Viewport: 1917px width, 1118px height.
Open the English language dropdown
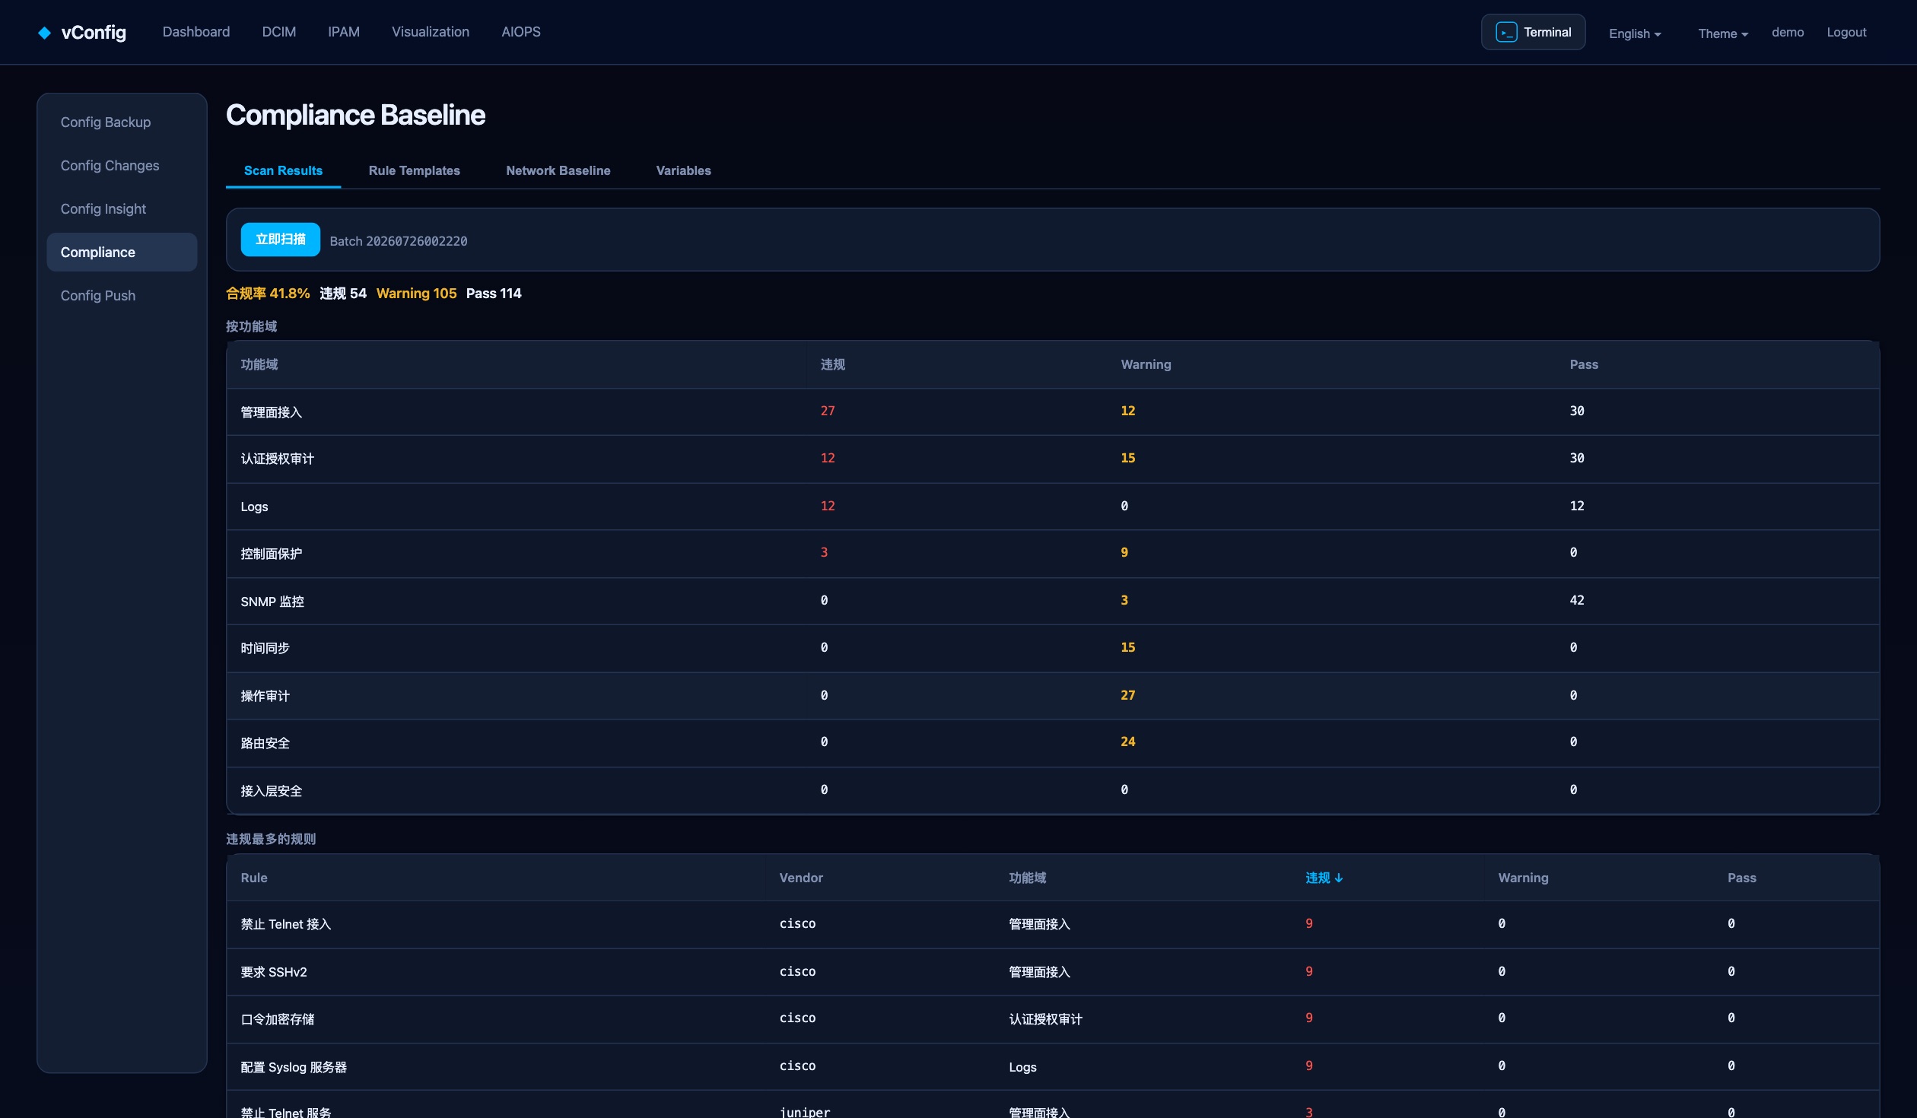[x=1635, y=33]
